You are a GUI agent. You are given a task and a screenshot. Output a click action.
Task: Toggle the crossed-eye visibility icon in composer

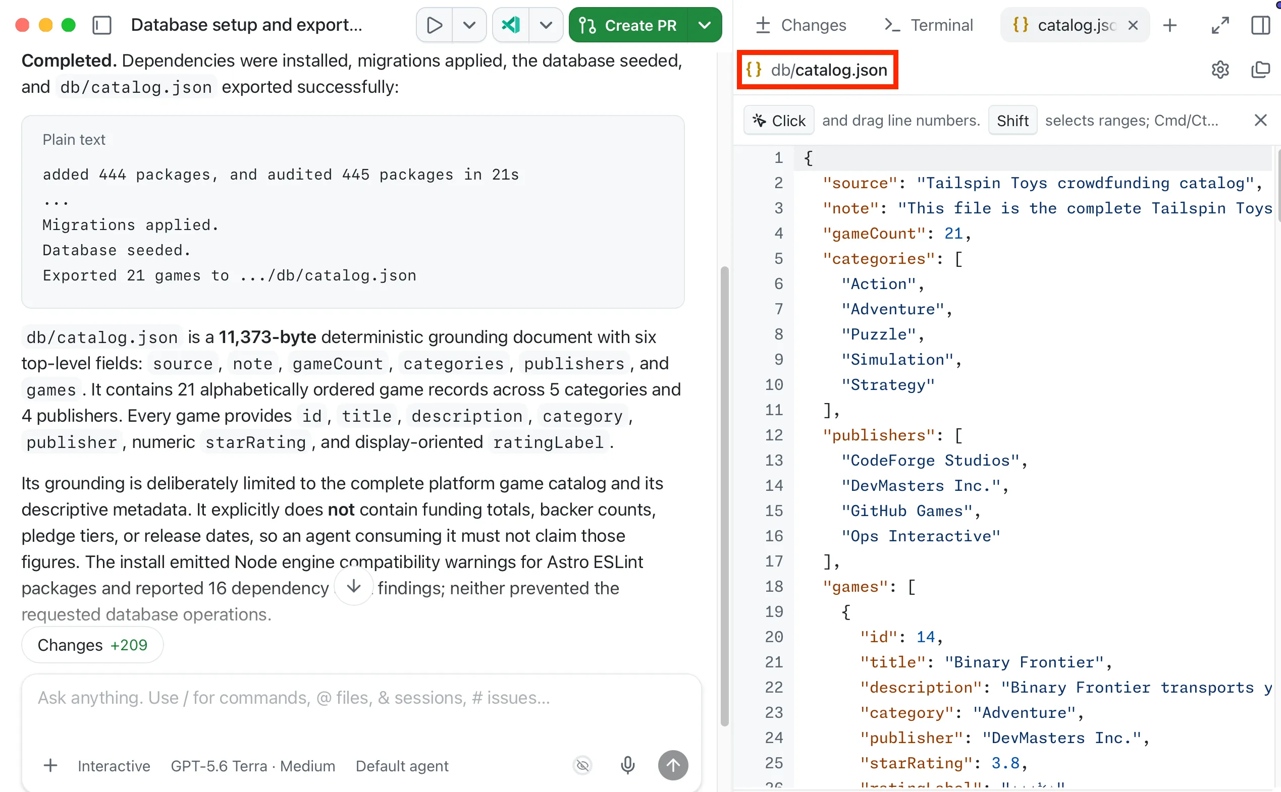pos(582,765)
